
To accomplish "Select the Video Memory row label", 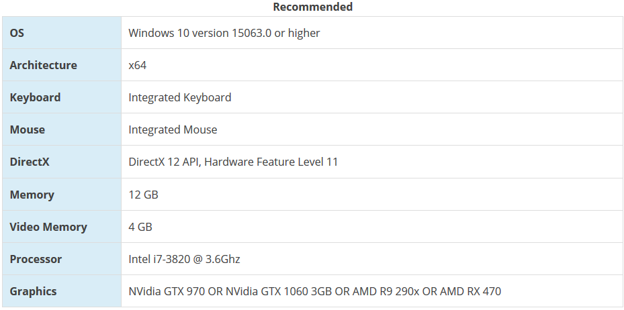I will (x=48, y=227).
